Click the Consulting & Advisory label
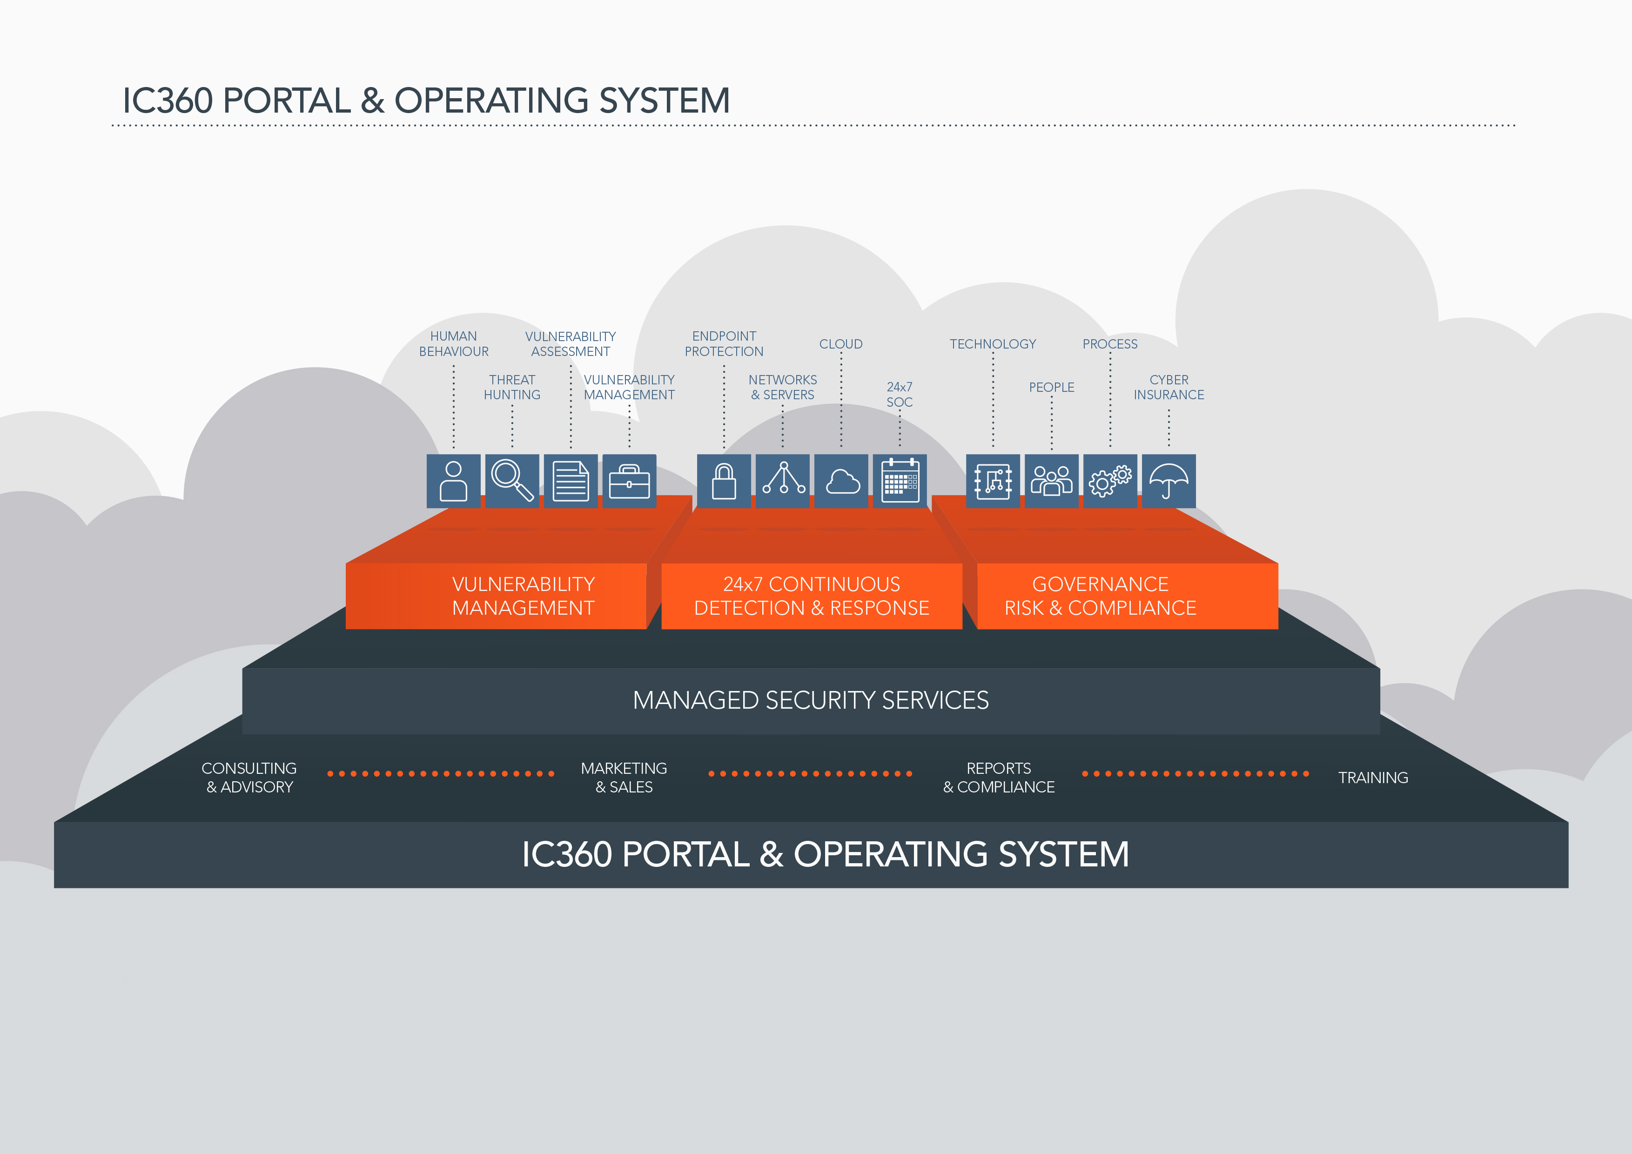 coord(249,778)
